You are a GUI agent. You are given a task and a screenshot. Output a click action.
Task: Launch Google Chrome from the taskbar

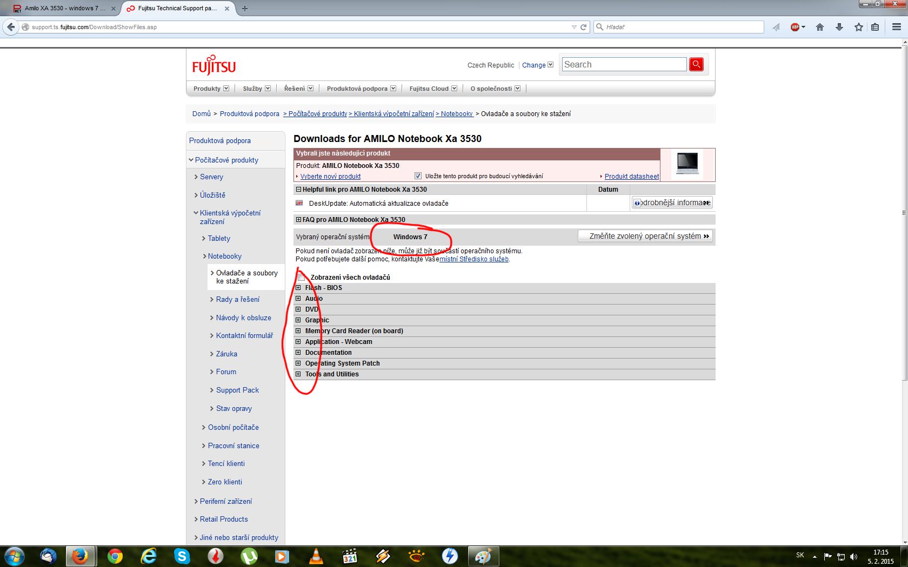click(115, 556)
